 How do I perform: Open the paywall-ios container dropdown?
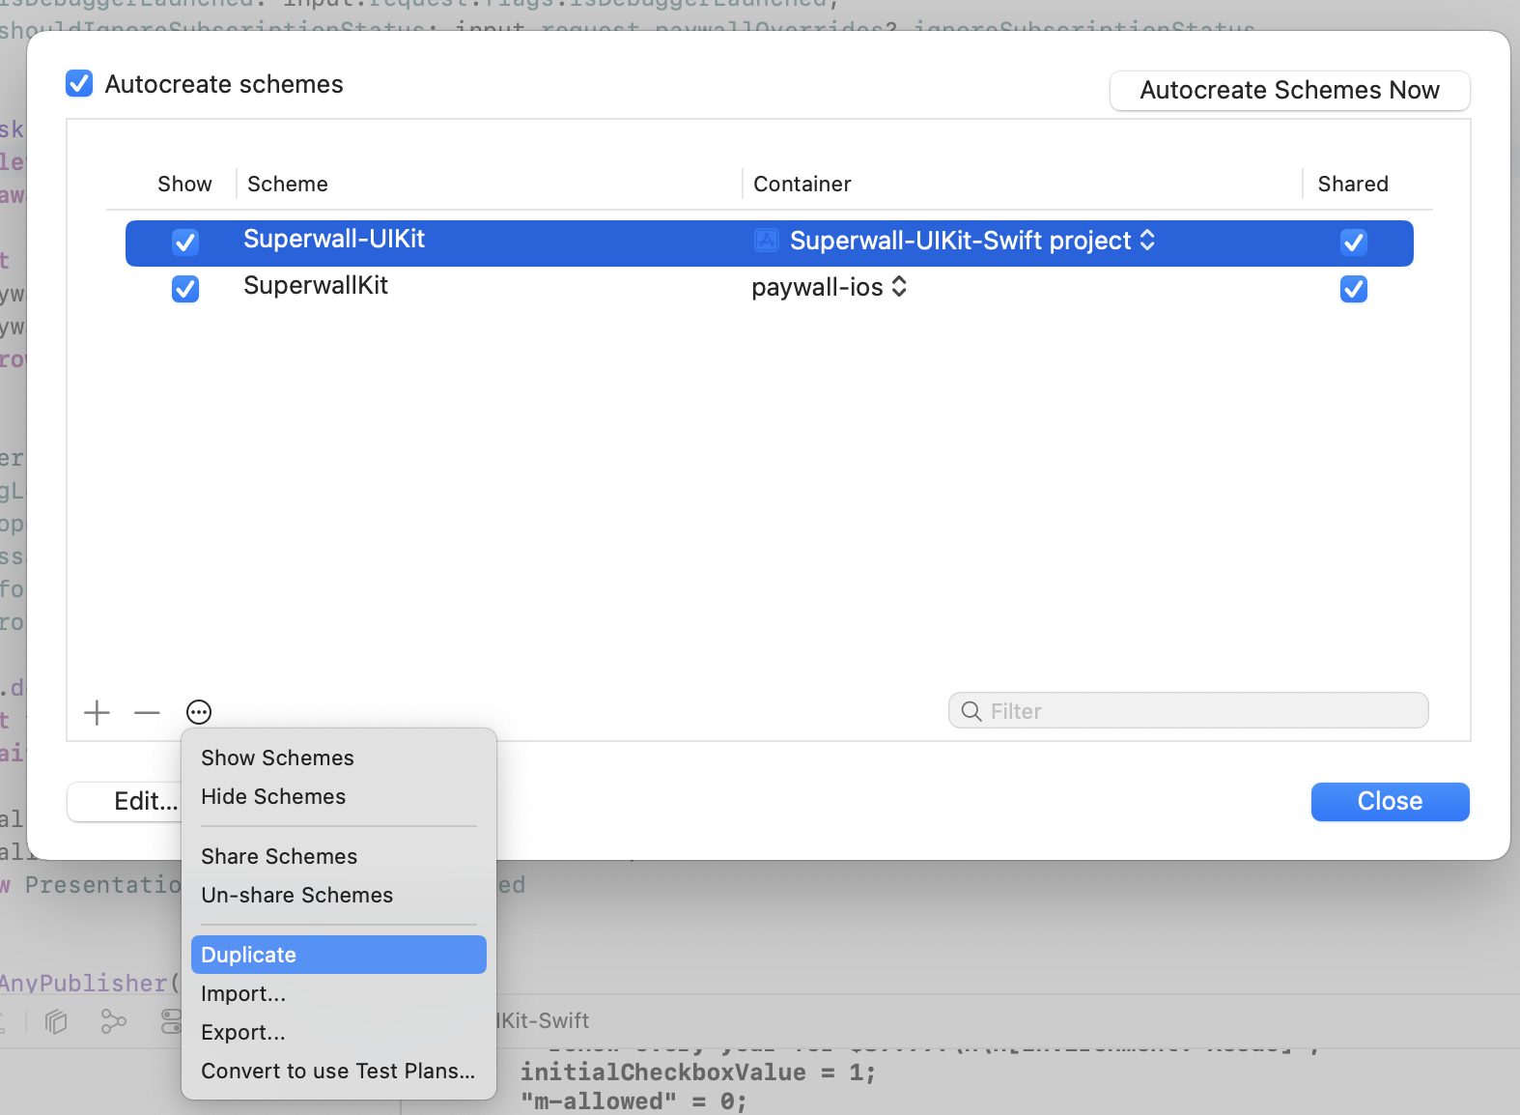tap(899, 287)
